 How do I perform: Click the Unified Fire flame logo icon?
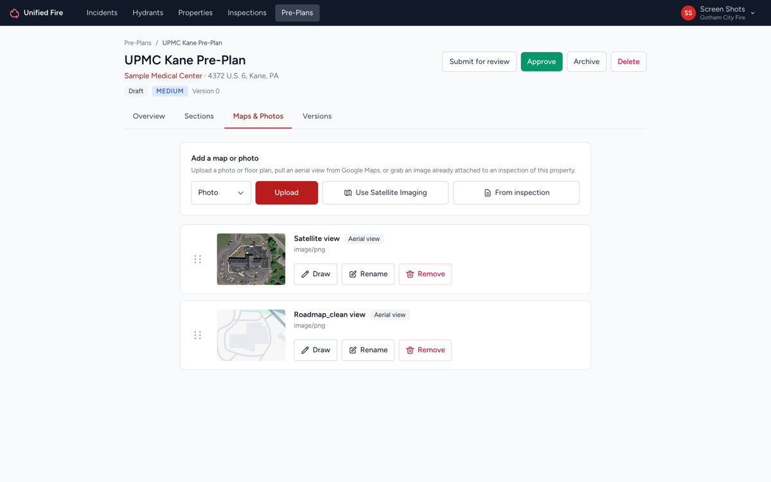point(14,13)
